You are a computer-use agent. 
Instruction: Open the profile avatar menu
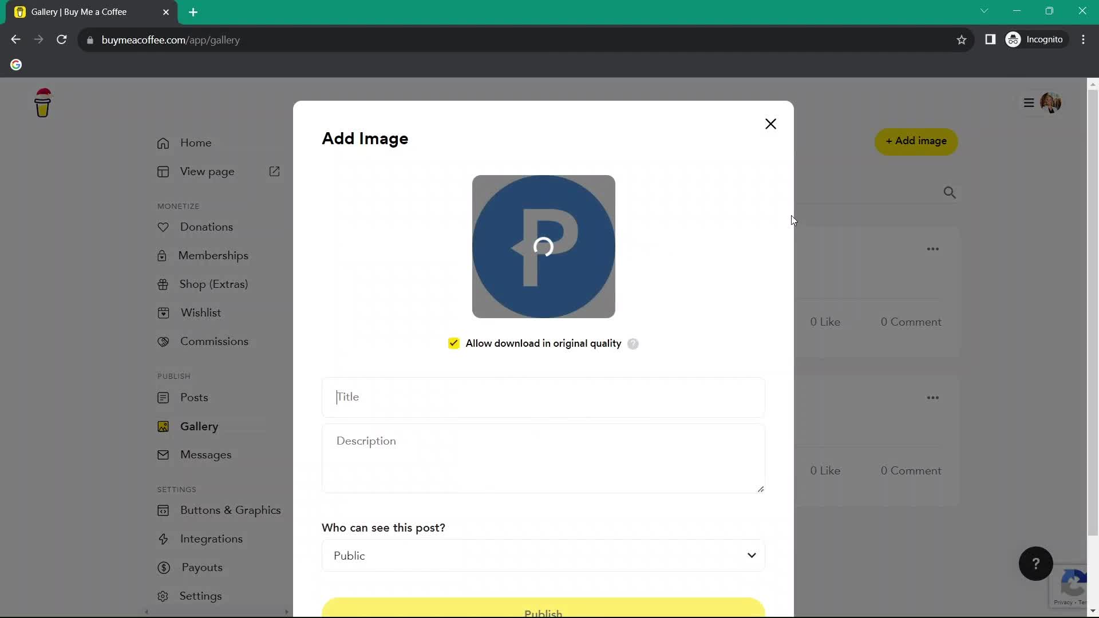coord(1050,103)
